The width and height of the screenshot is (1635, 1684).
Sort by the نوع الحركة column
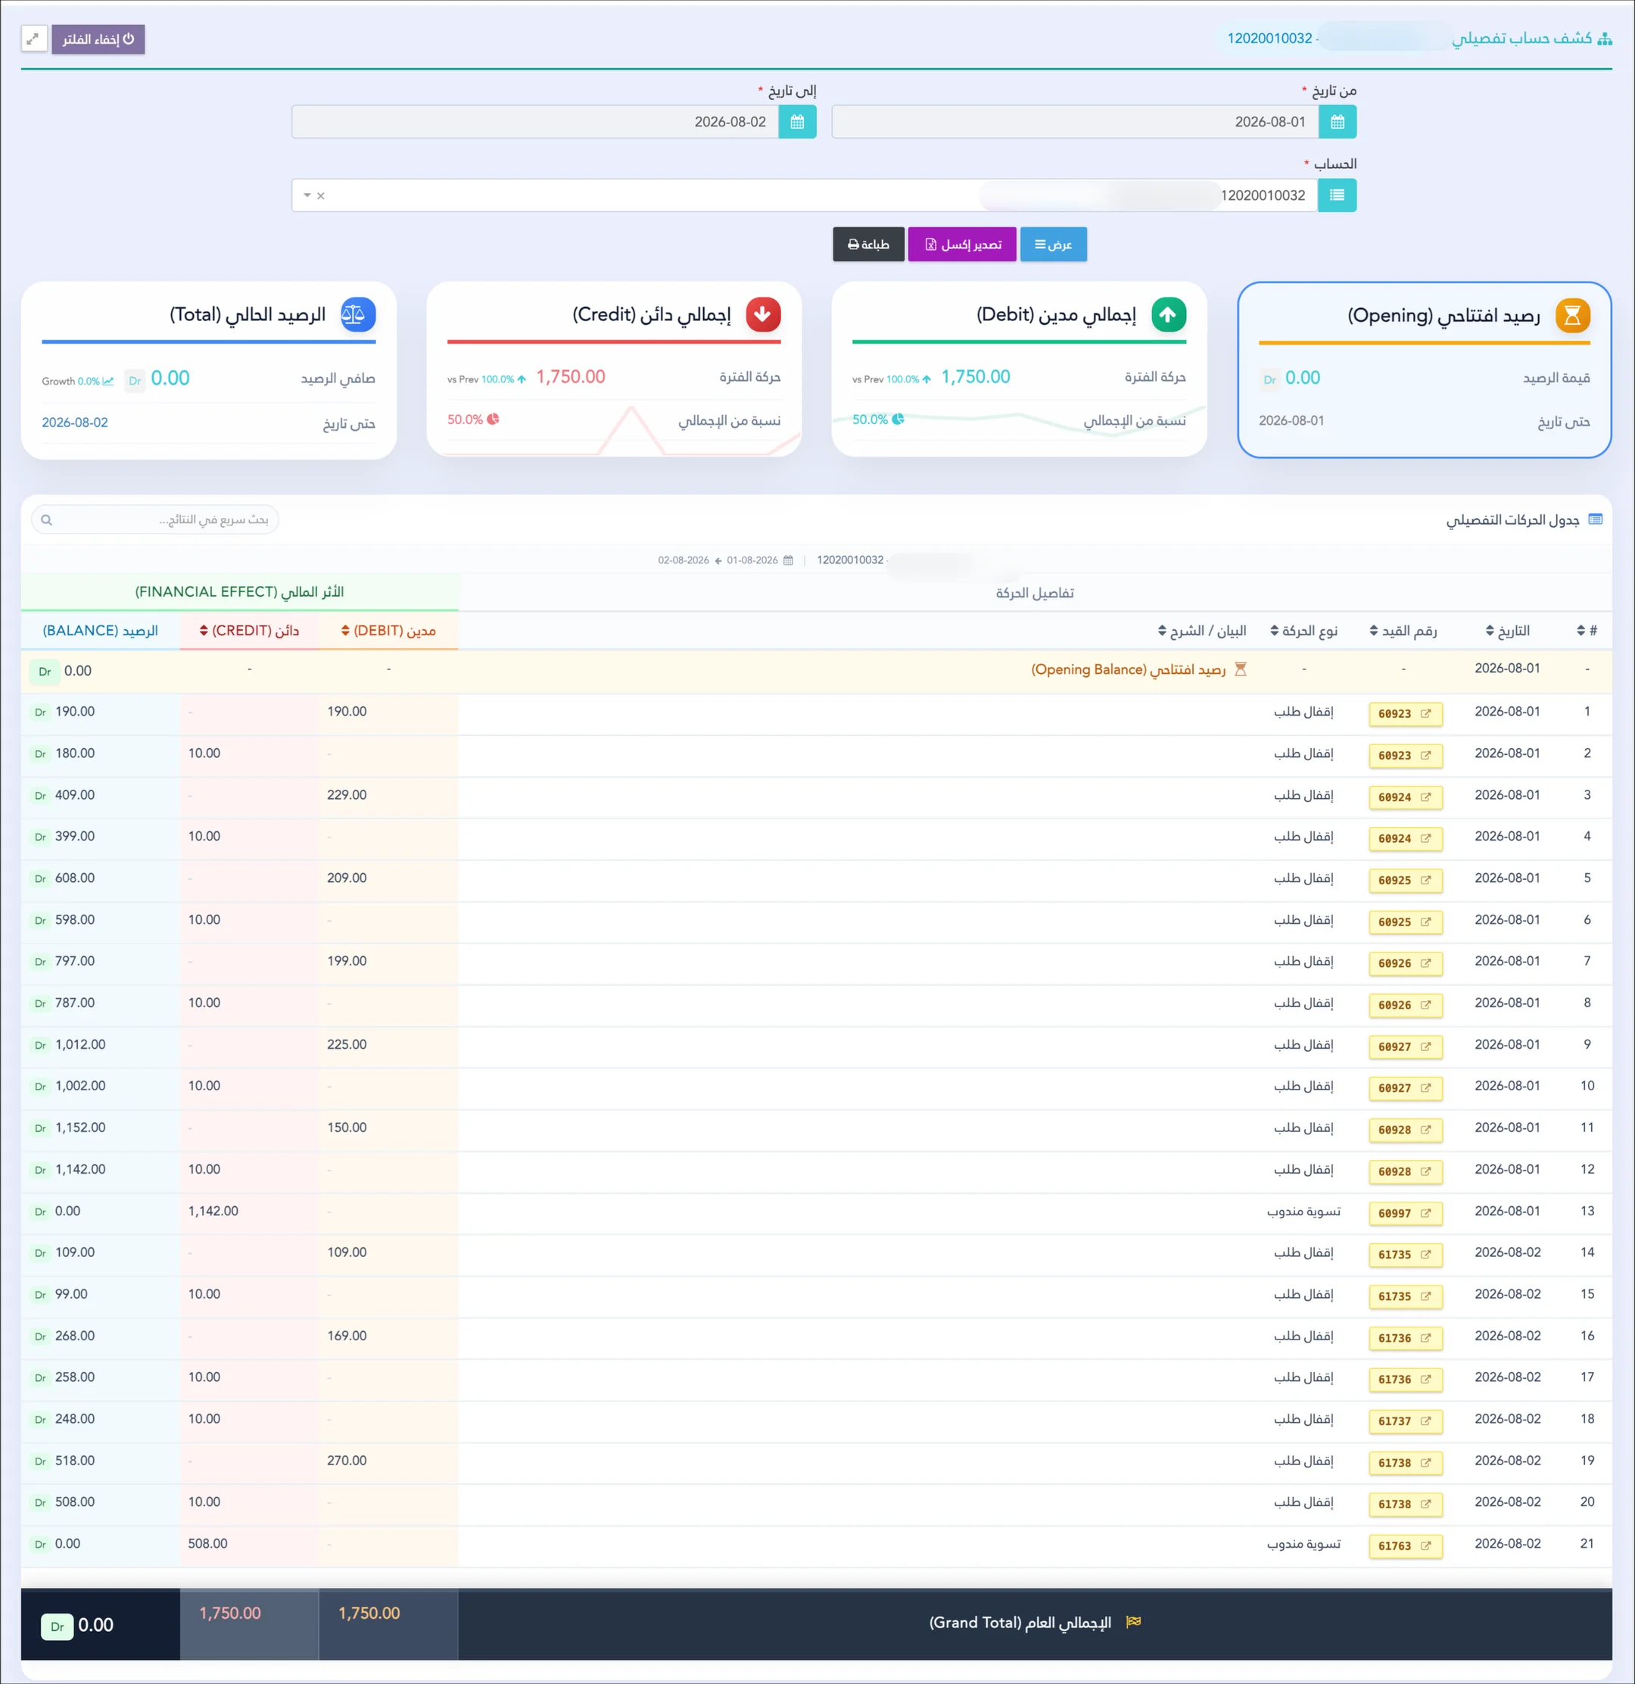point(1303,631)
